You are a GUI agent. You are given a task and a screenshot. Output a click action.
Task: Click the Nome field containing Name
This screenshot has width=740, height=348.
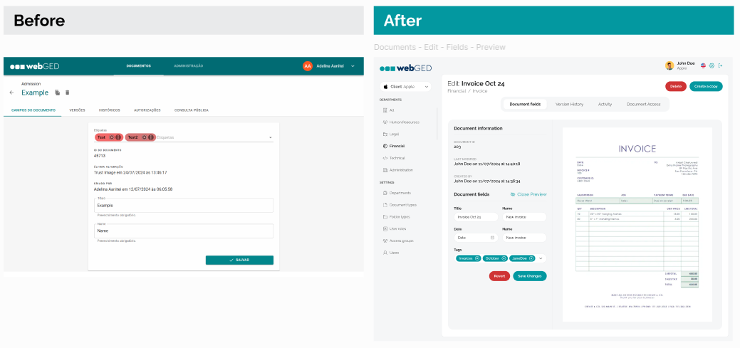point(184,231)
